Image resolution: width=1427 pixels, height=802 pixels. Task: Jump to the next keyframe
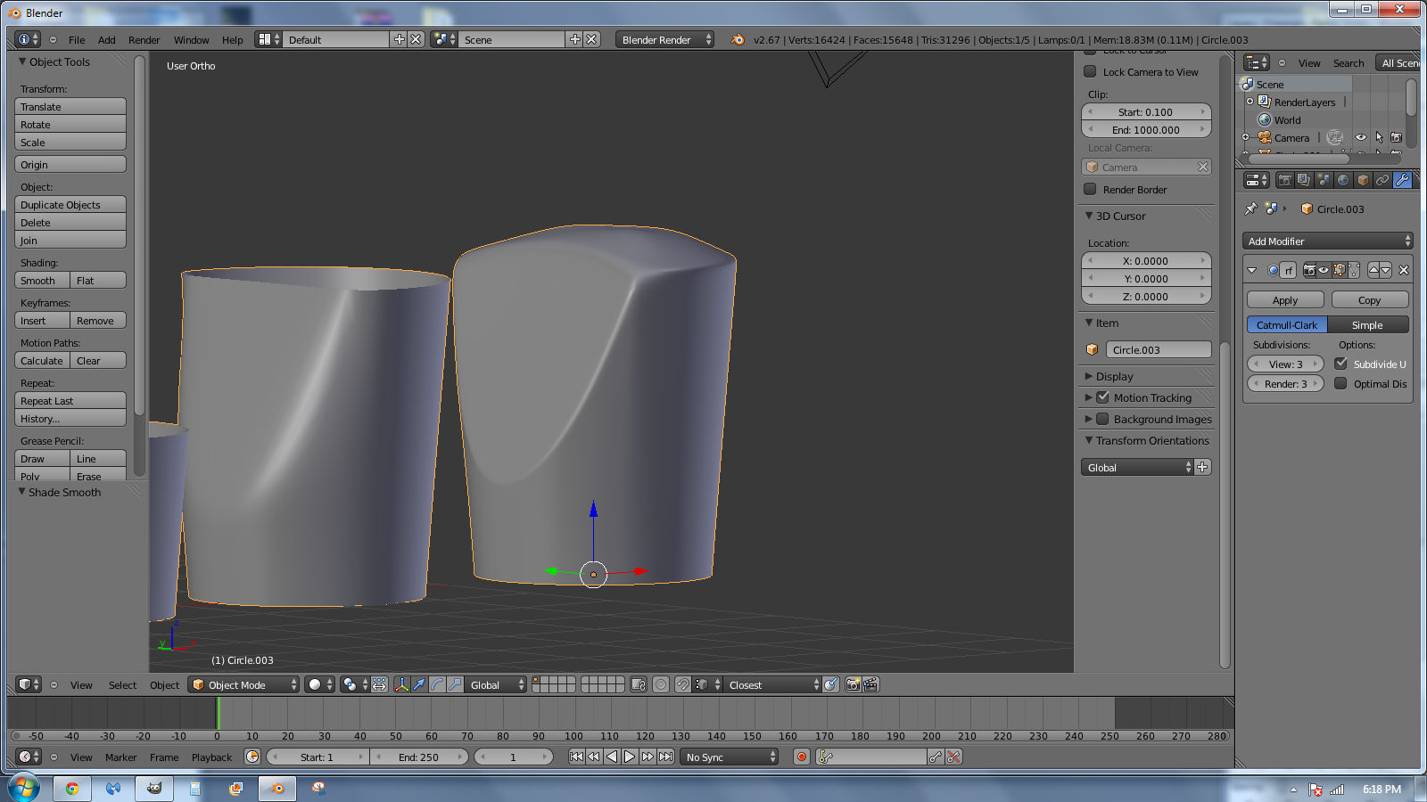[648, 757]
